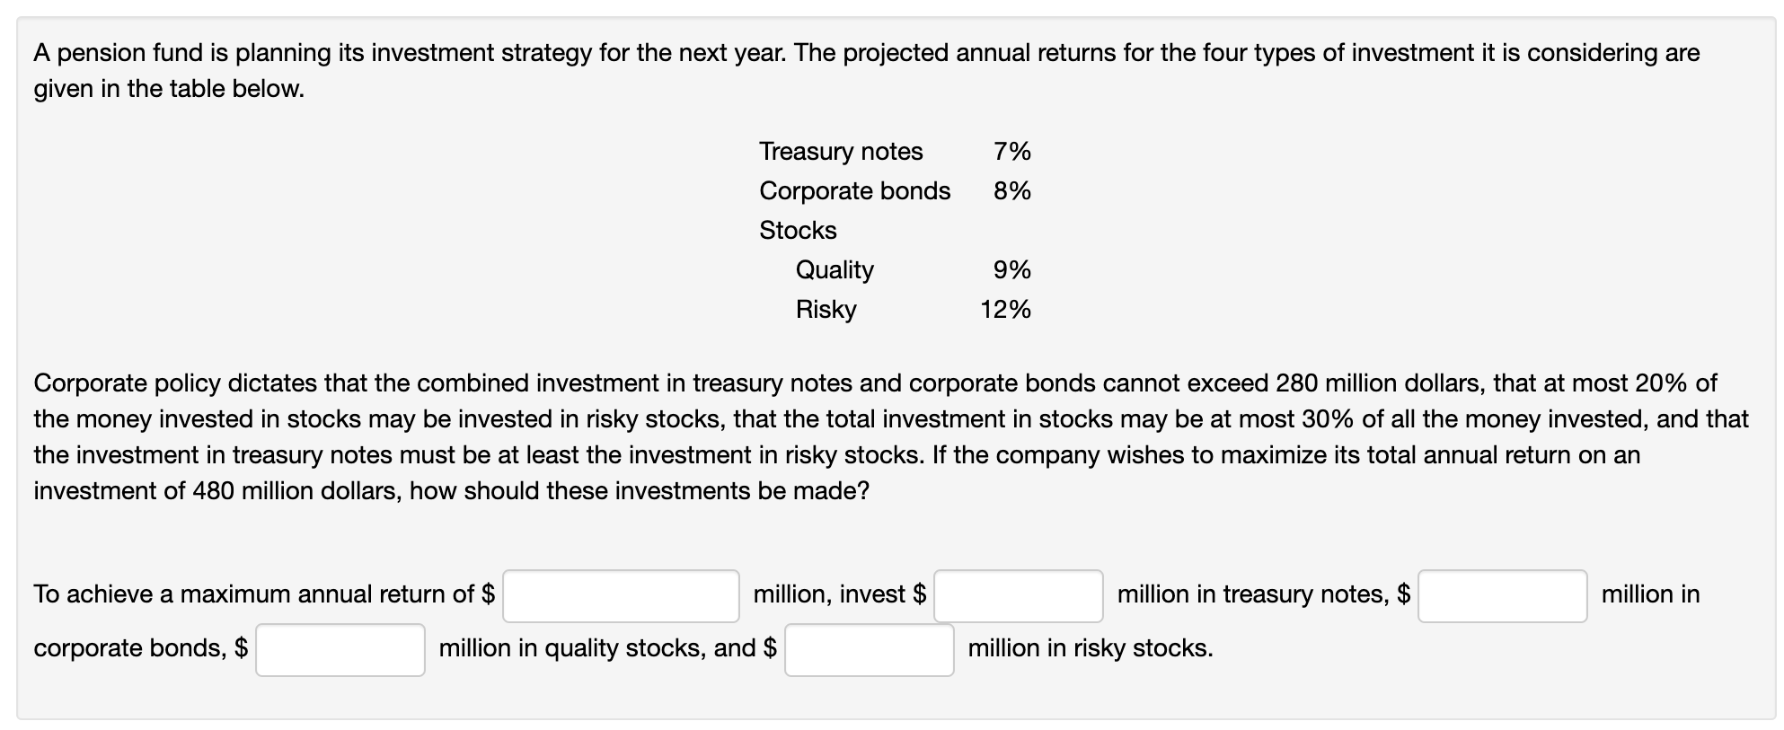Click the maximum annual return input field

pyautogui.click(x=621, y=595)
